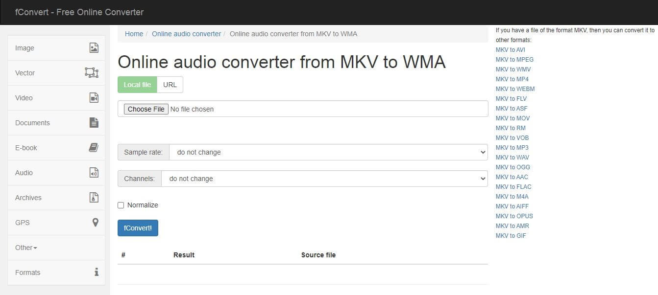Click the # column header
This screenshot has height=295, width=658.
tap(123, 255)
